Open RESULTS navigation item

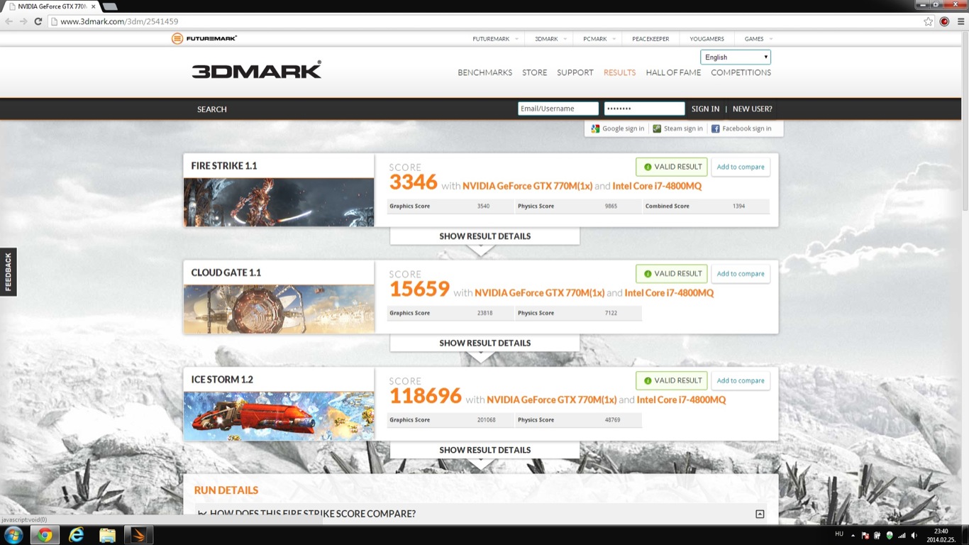[x=619, y=72]
